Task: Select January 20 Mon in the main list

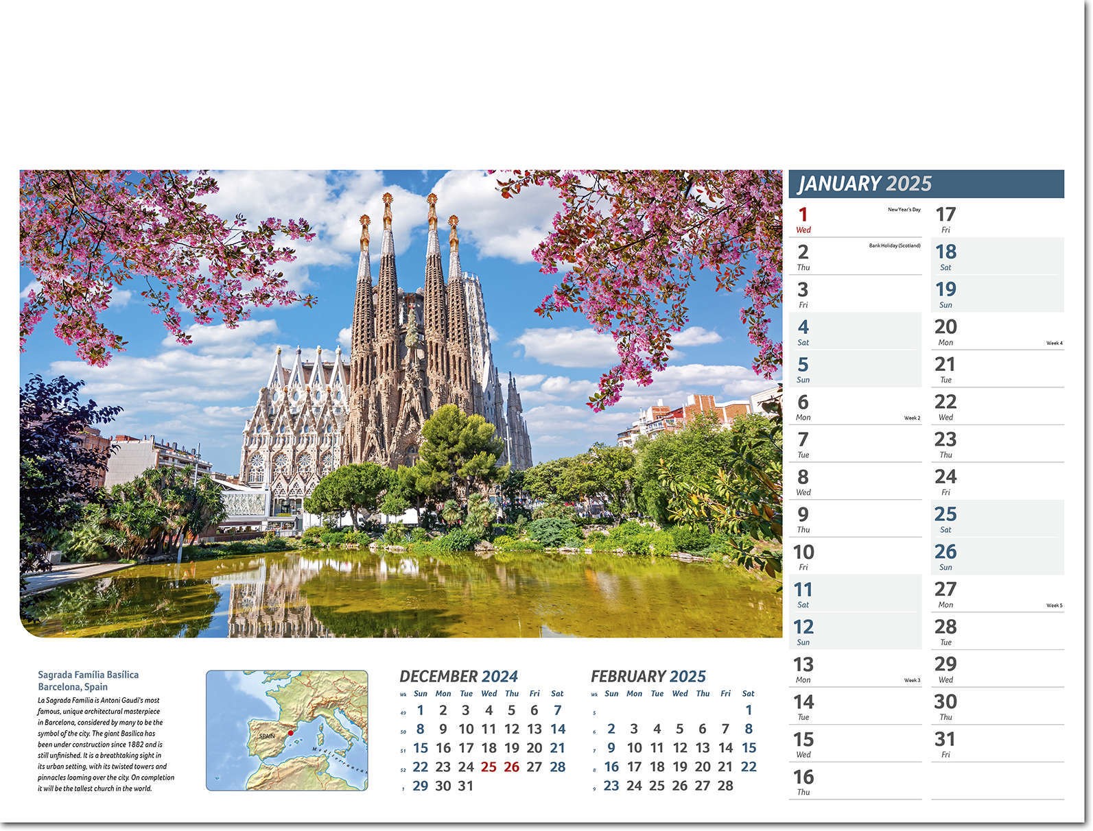Action: [998, 331]
